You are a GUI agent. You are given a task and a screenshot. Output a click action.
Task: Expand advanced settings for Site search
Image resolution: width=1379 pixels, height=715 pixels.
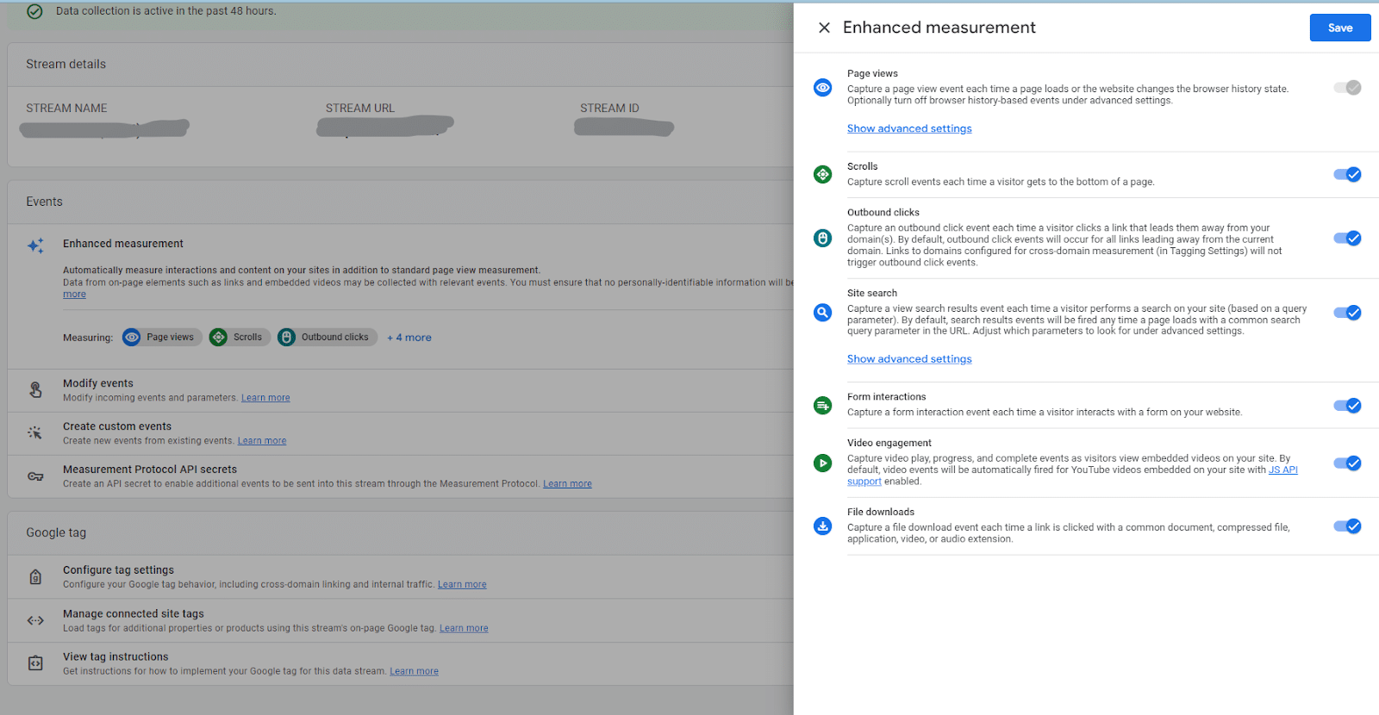[908, 359]
